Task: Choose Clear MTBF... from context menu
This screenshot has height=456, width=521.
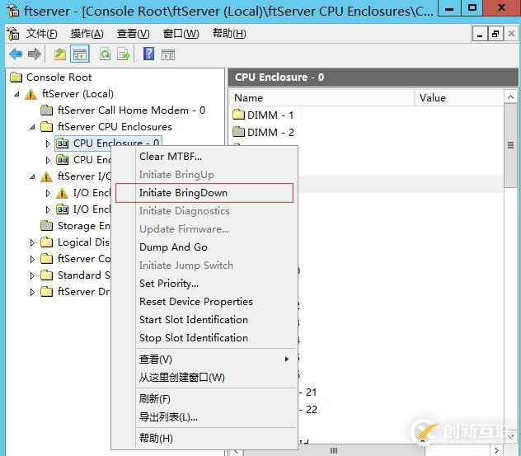Action: coord(204,157)
